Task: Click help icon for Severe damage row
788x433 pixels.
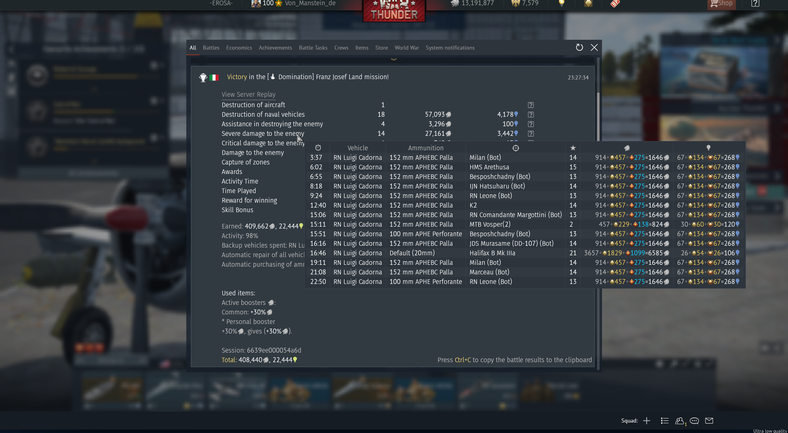Action: point(531,134)
